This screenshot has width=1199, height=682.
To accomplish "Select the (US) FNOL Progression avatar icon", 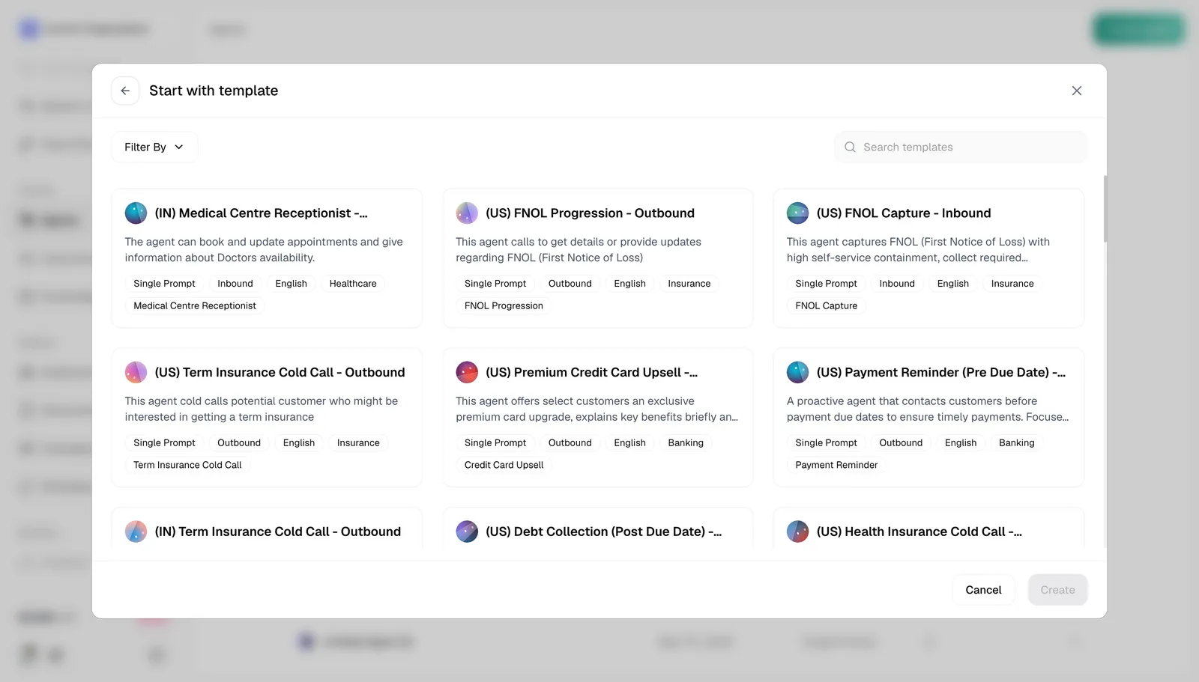I will (x=467, y=213).
